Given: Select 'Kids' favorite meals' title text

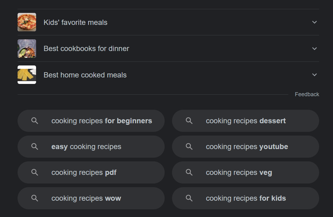Looking at the screenshot, I should (76, 22).
